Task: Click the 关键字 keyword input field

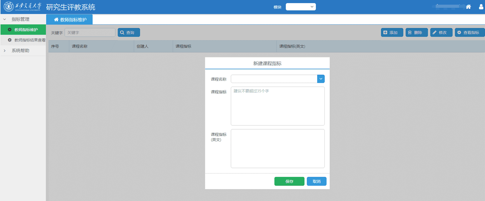Action: click(90, 32)
